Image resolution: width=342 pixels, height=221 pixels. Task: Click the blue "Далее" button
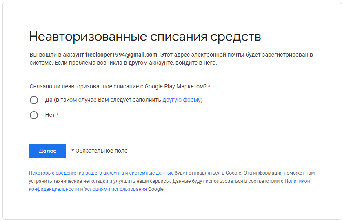tap(47, 151)
